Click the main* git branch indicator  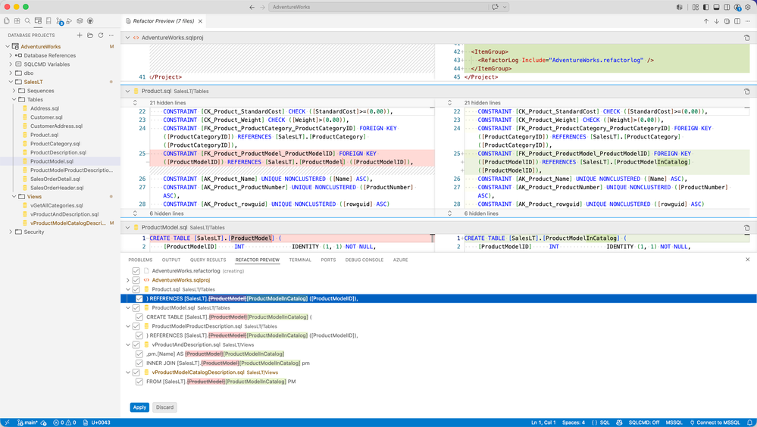point(29,422)
